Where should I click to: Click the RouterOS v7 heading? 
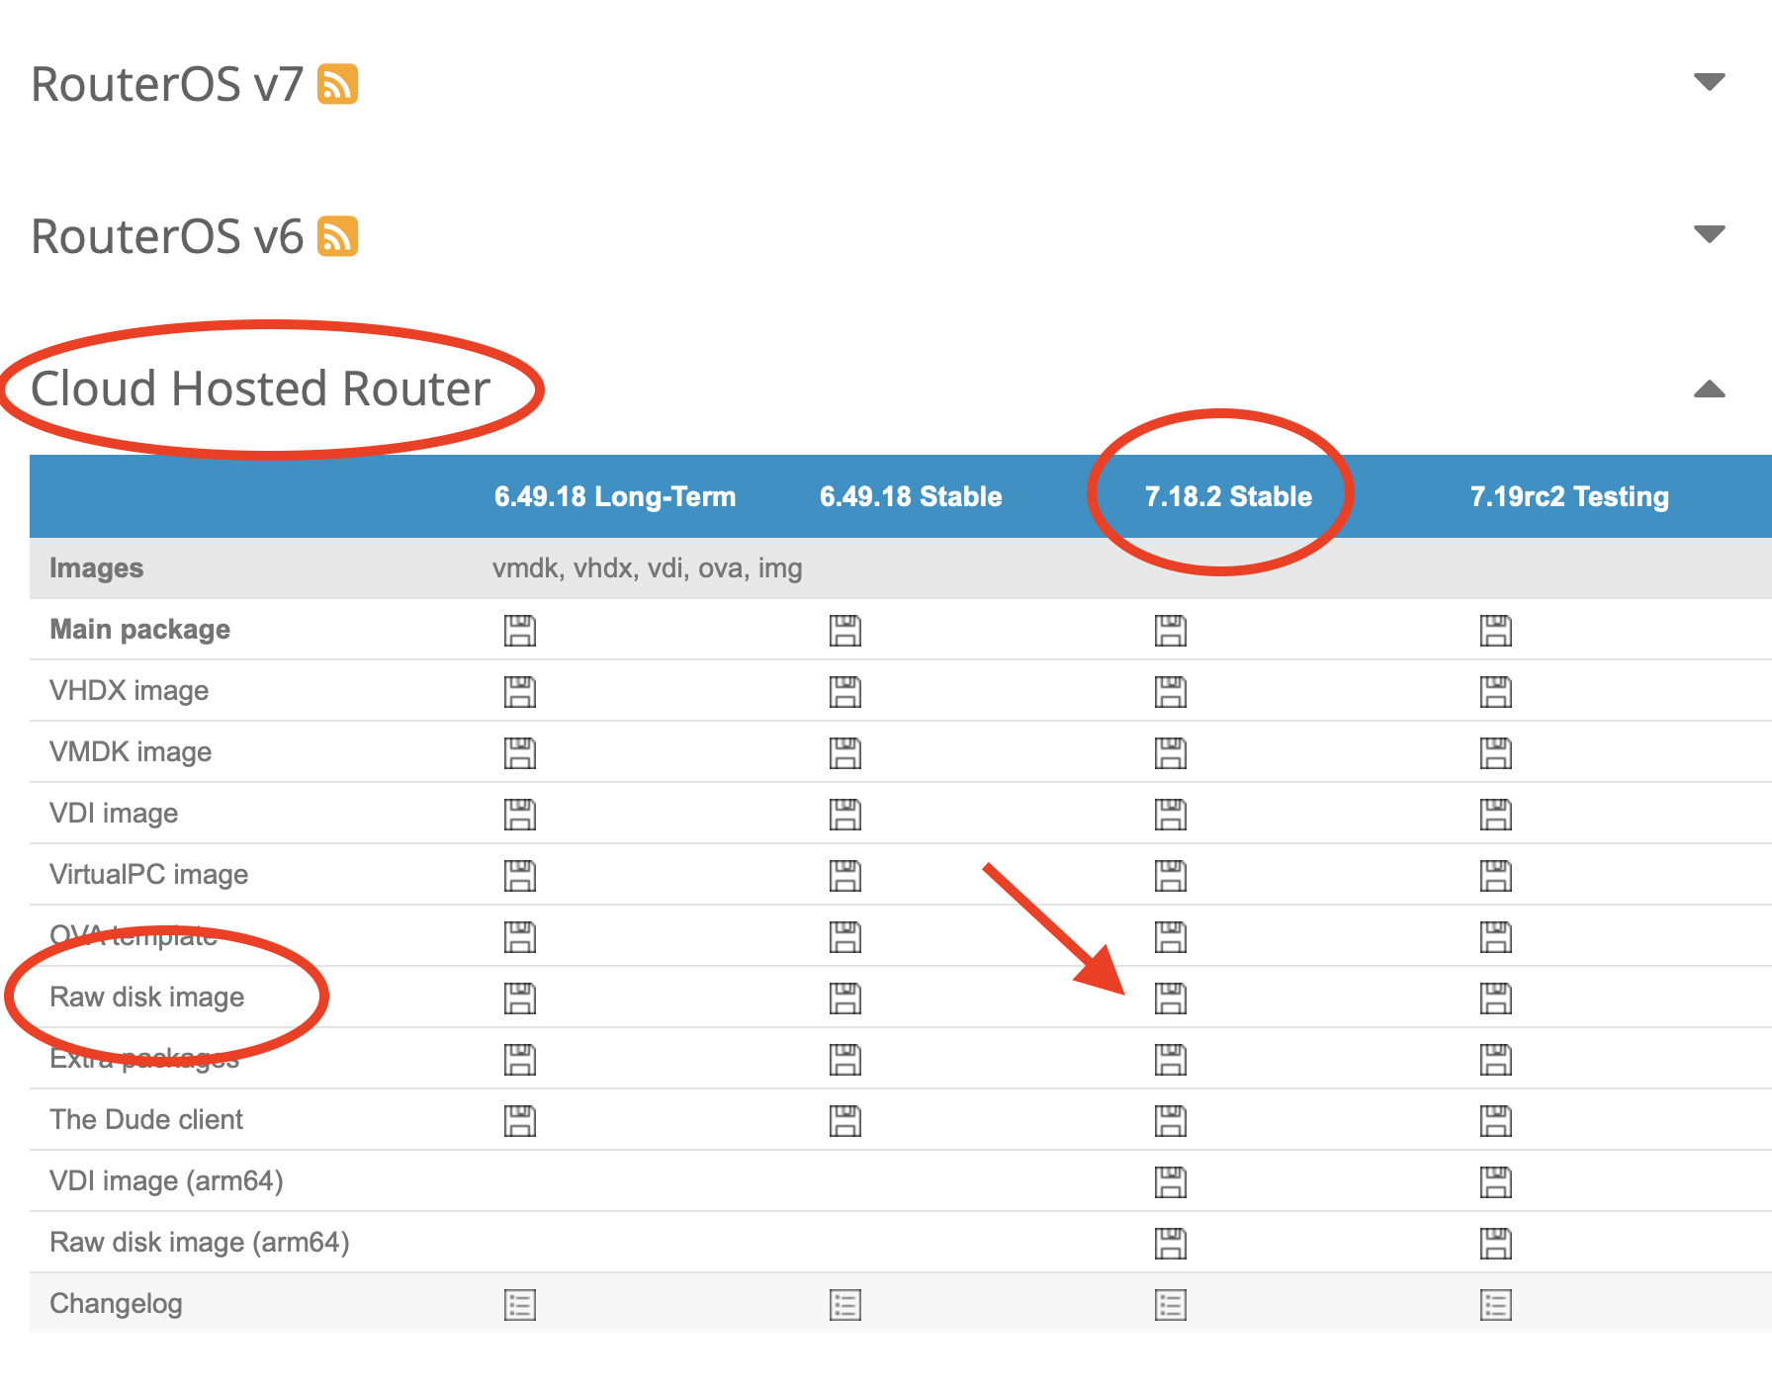tap(167, 84)
